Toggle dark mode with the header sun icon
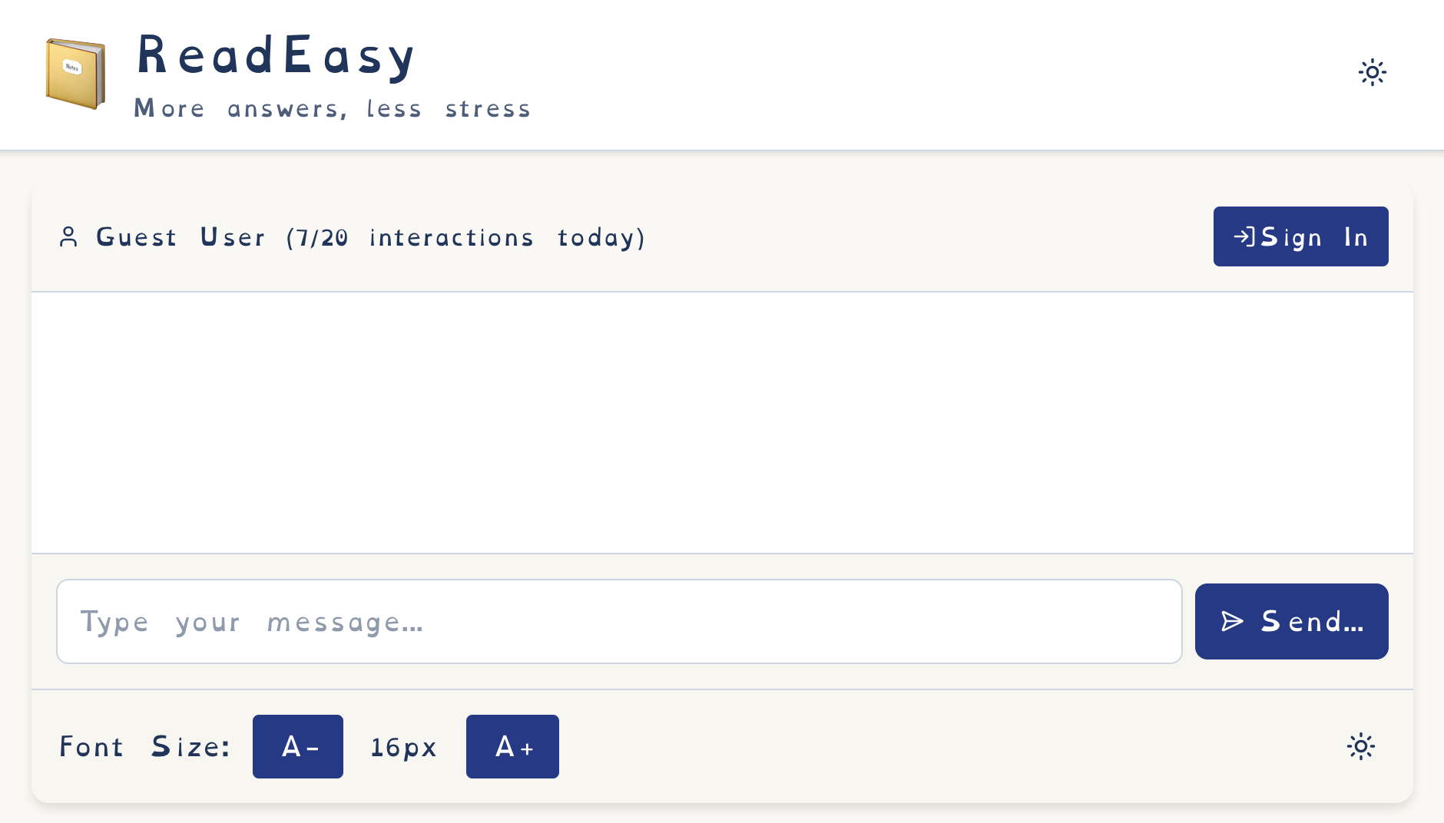This screenshot has width=1444, height=823. click(1373, 72)
